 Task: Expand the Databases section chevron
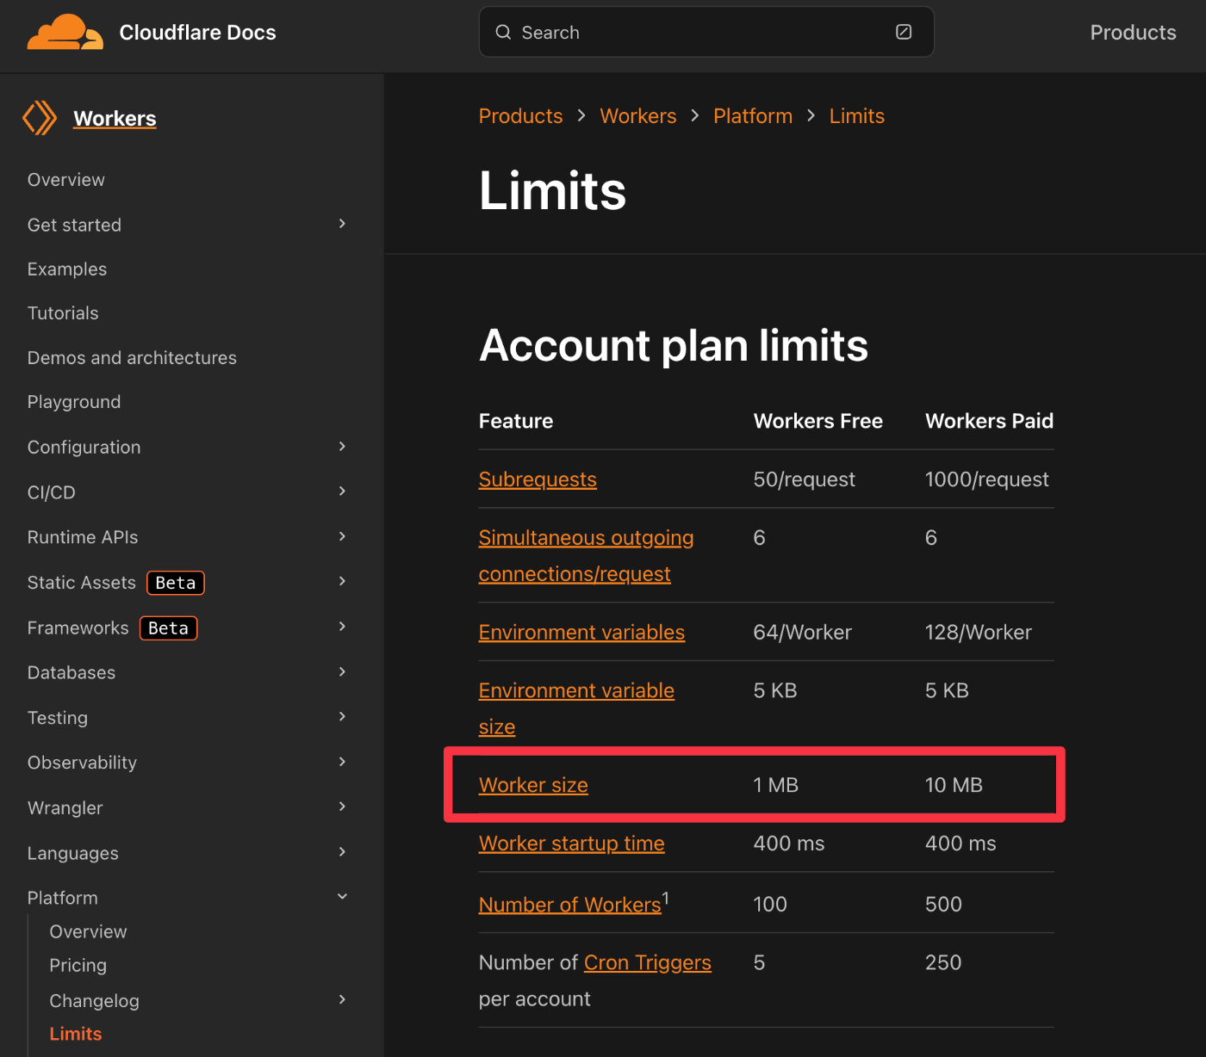coord(342,671)
